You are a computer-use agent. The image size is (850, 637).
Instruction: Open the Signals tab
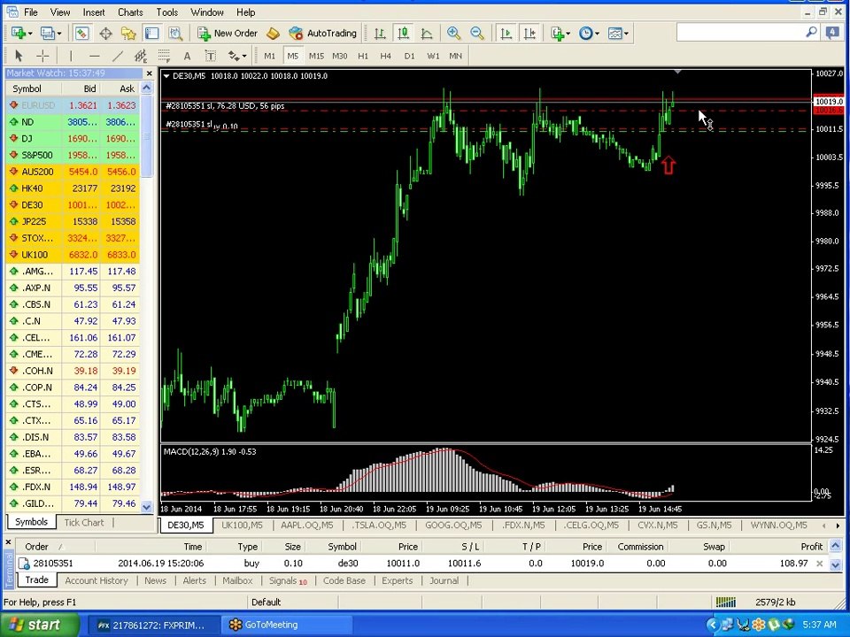click(x=288, y=580)
